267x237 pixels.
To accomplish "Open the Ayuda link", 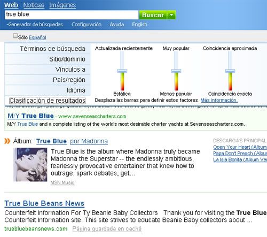I will tap(117, 25).
